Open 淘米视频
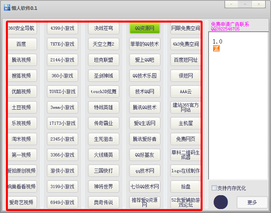Viewport: 271px width, 213px height. point(22,139)
